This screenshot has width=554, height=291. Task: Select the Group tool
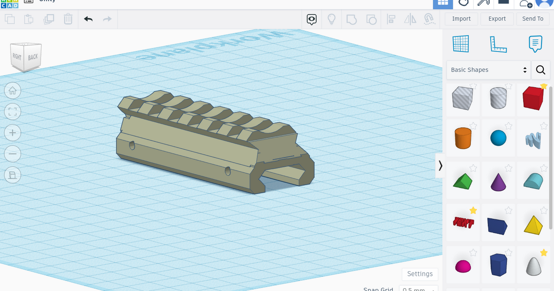[x=352, y=19]
